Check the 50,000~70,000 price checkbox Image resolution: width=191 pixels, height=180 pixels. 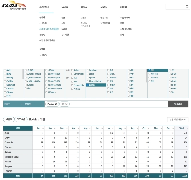[x=46, y=81]
